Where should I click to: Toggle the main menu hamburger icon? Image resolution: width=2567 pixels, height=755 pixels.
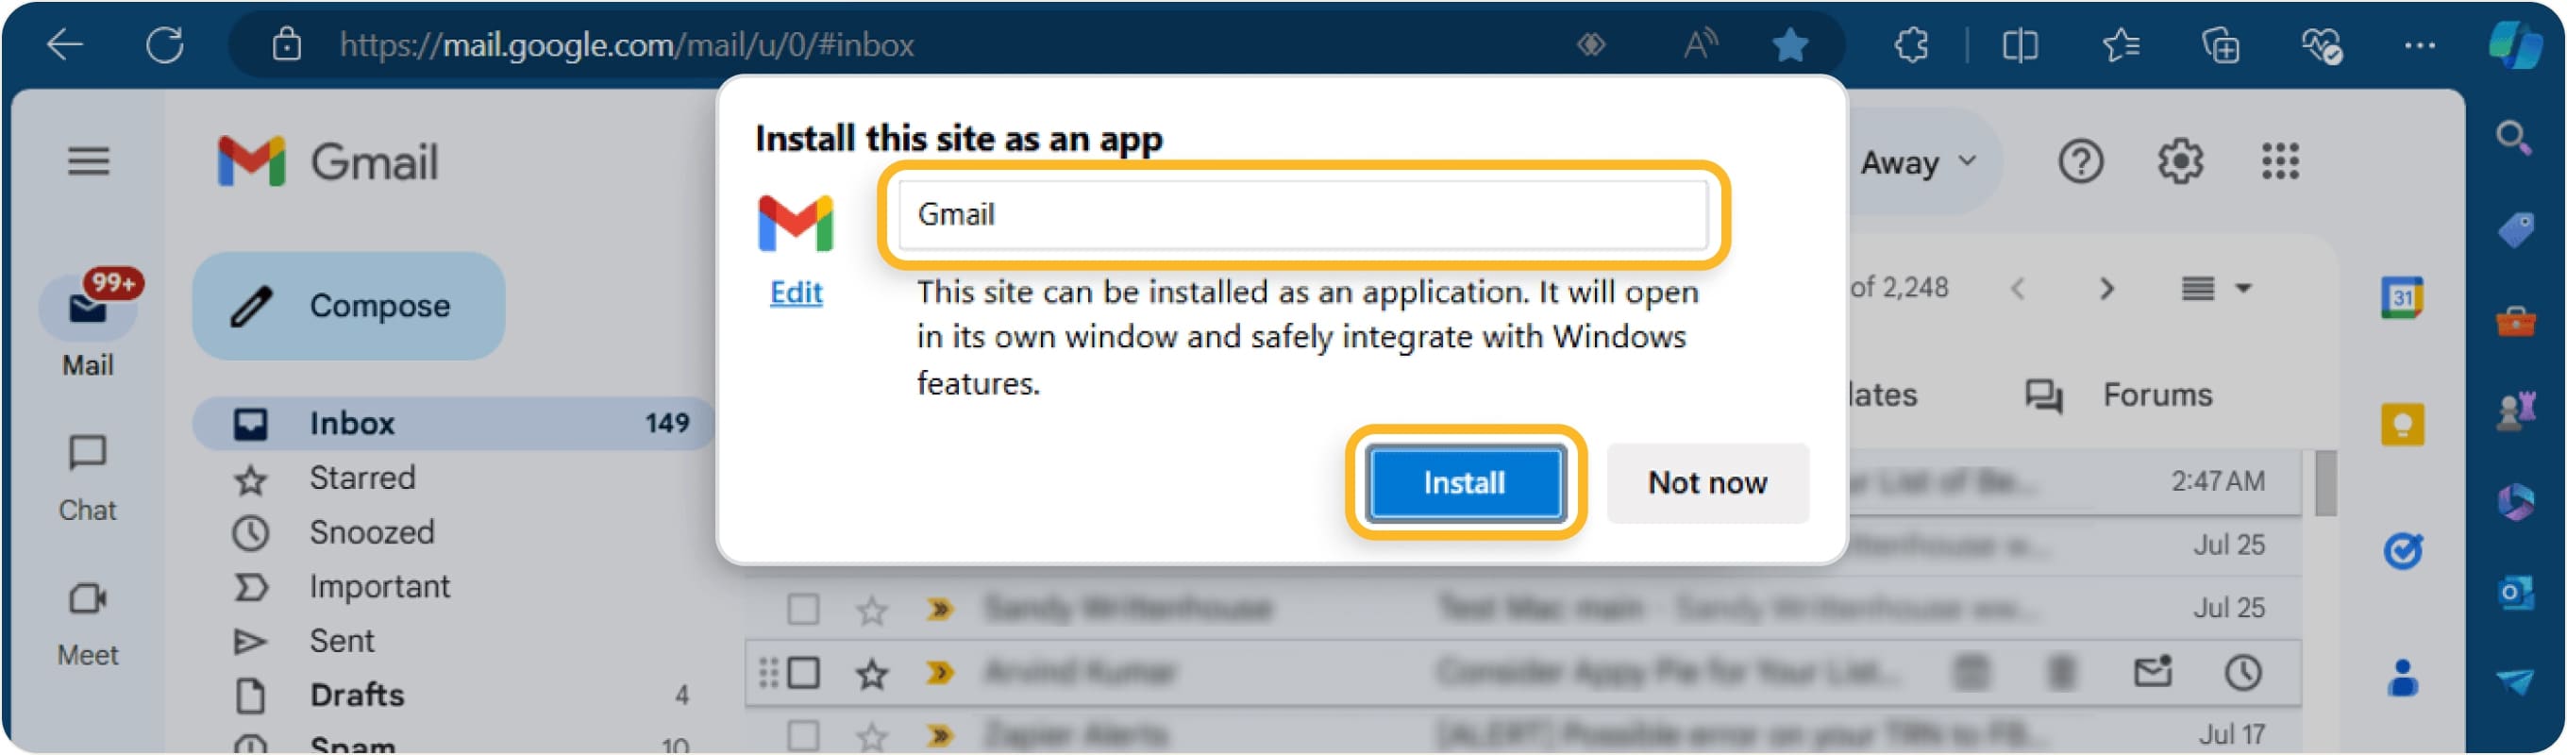88,161
